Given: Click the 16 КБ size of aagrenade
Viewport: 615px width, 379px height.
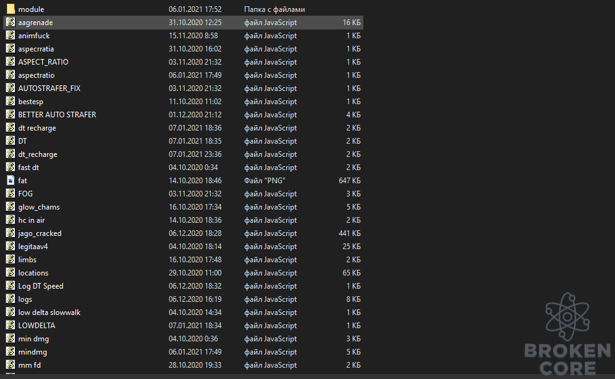Looking at the screenshot, I should pyautogui.click(x=351, y=23).
